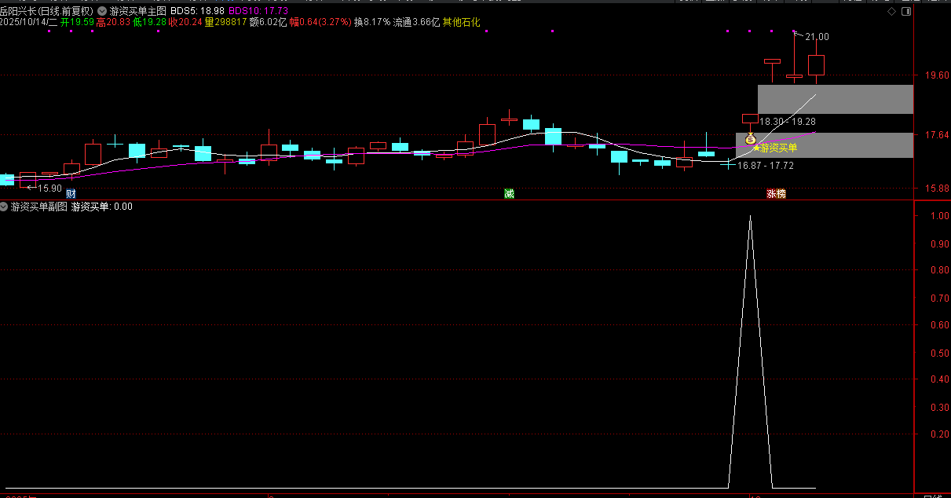Click the 17.64 price axis label
The width and height of the screenshot is (951, 498).
pos(937,135)
